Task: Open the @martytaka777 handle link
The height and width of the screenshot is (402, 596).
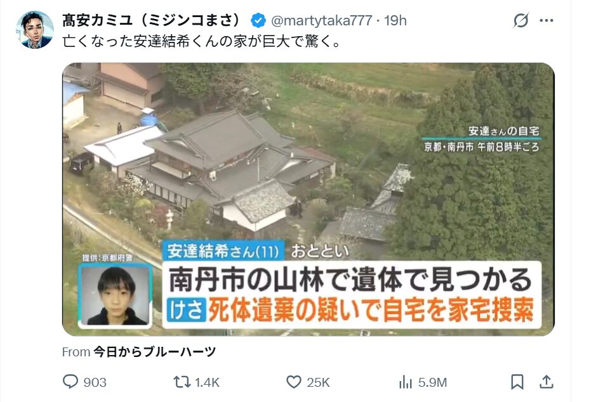Action: click(321, 20)
